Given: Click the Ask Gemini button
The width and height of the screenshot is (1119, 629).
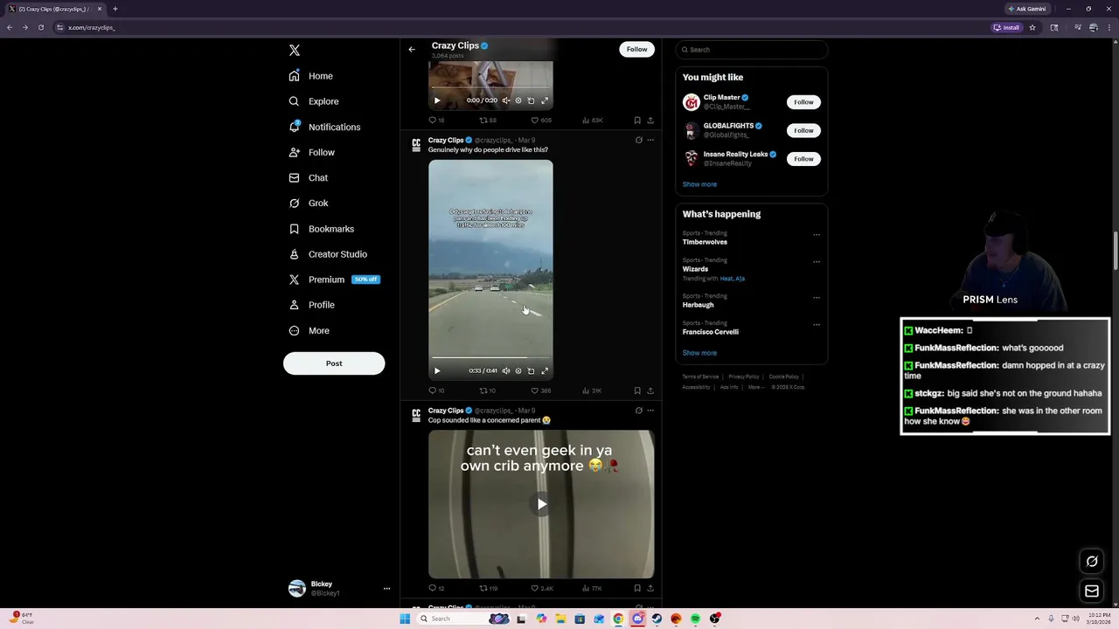Looking at the screenshot, I should [x=1026, y=9].
